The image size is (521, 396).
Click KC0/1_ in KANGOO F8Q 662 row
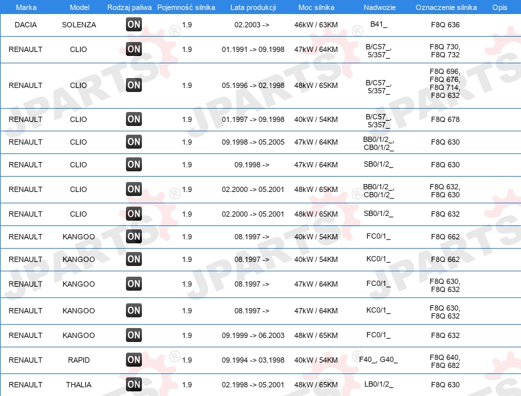378,259
